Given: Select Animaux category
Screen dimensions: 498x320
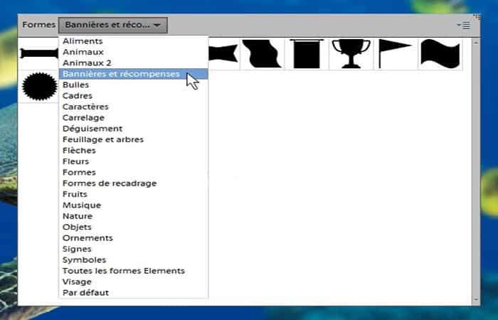Looking at the screenshot, I should click(x=134, y=52).
